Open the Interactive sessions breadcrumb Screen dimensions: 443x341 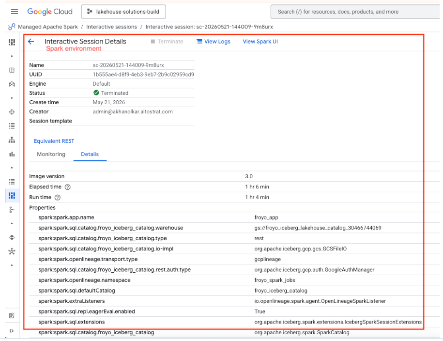pos(112,27)
